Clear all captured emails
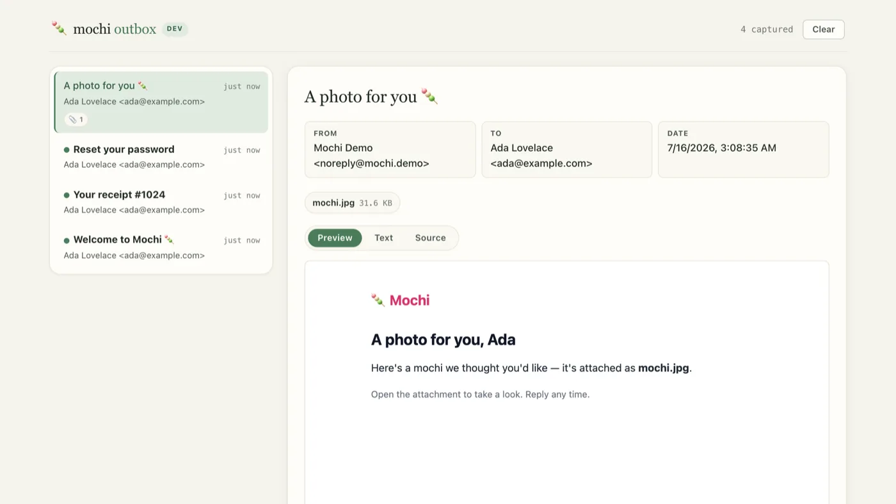896x504 pixels. click(x=823, y=29)
